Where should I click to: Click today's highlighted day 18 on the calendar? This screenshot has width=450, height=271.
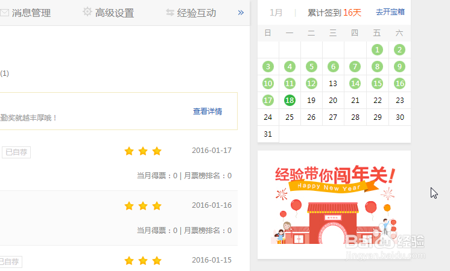click(290, 100)
